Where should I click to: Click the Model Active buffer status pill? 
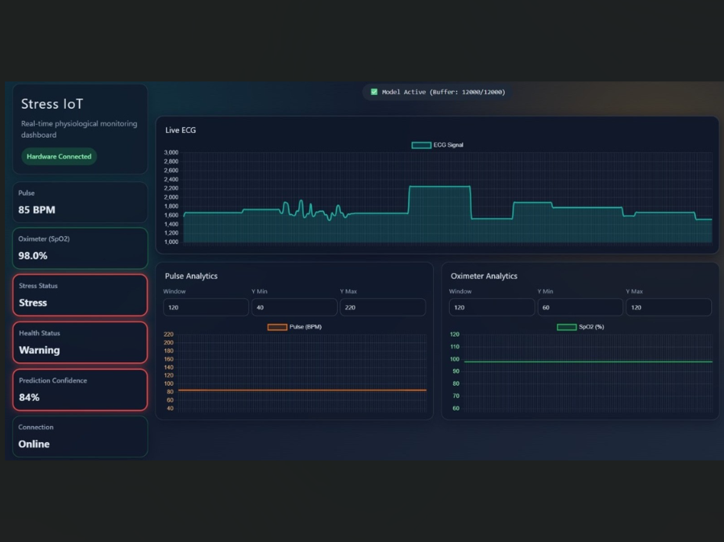pos(438,92)
